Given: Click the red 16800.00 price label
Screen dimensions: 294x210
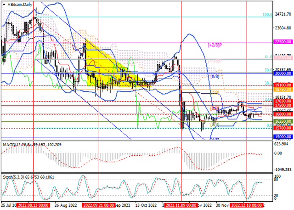Looking at the screenshot, I should coord(283,114).
